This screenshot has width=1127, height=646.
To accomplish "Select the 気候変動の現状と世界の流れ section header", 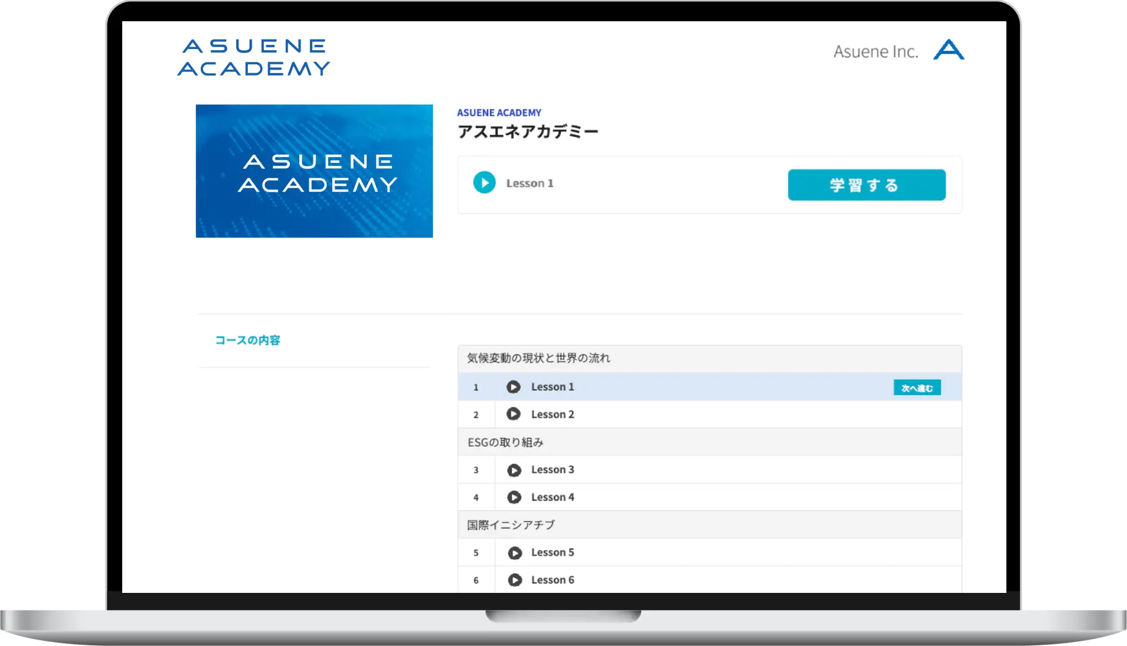I will pos(538,358).
